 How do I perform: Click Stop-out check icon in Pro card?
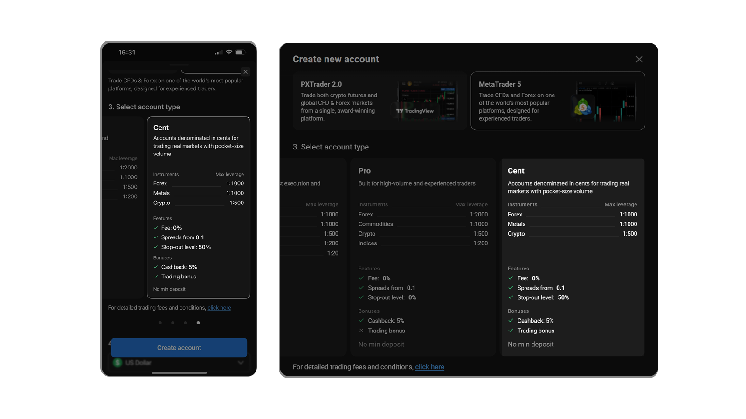(361, 297)
